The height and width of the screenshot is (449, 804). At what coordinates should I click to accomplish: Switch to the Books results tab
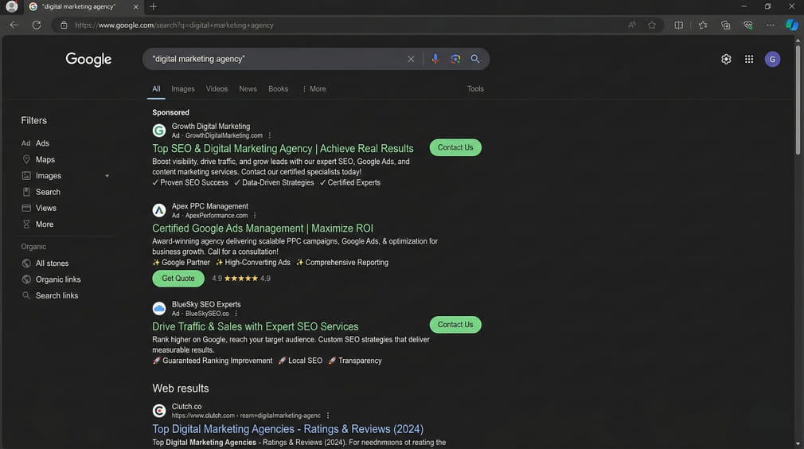click(x=279, y=88)
